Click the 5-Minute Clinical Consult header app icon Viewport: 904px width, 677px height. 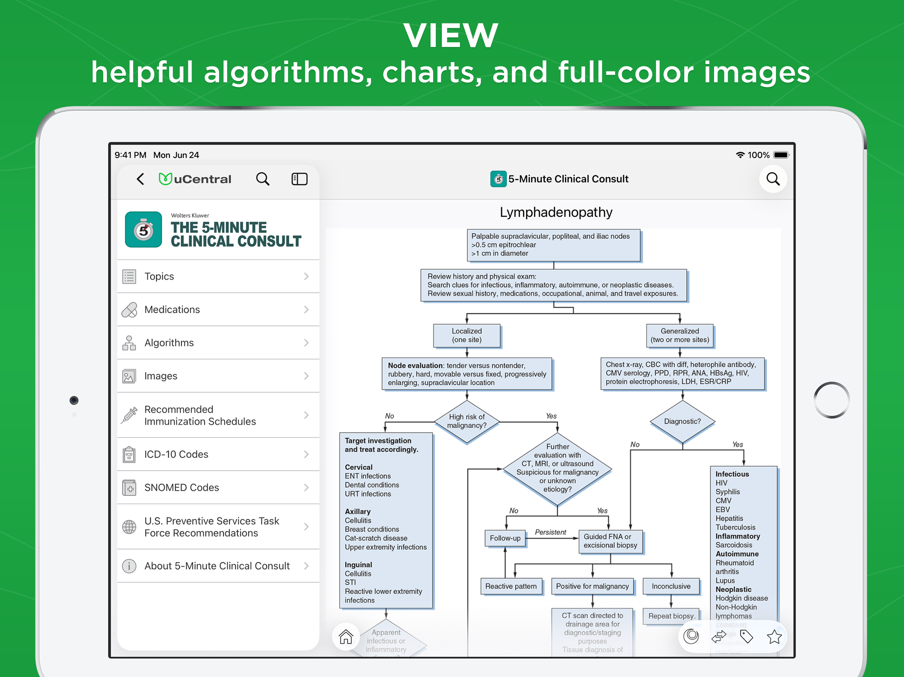[498, 179]
